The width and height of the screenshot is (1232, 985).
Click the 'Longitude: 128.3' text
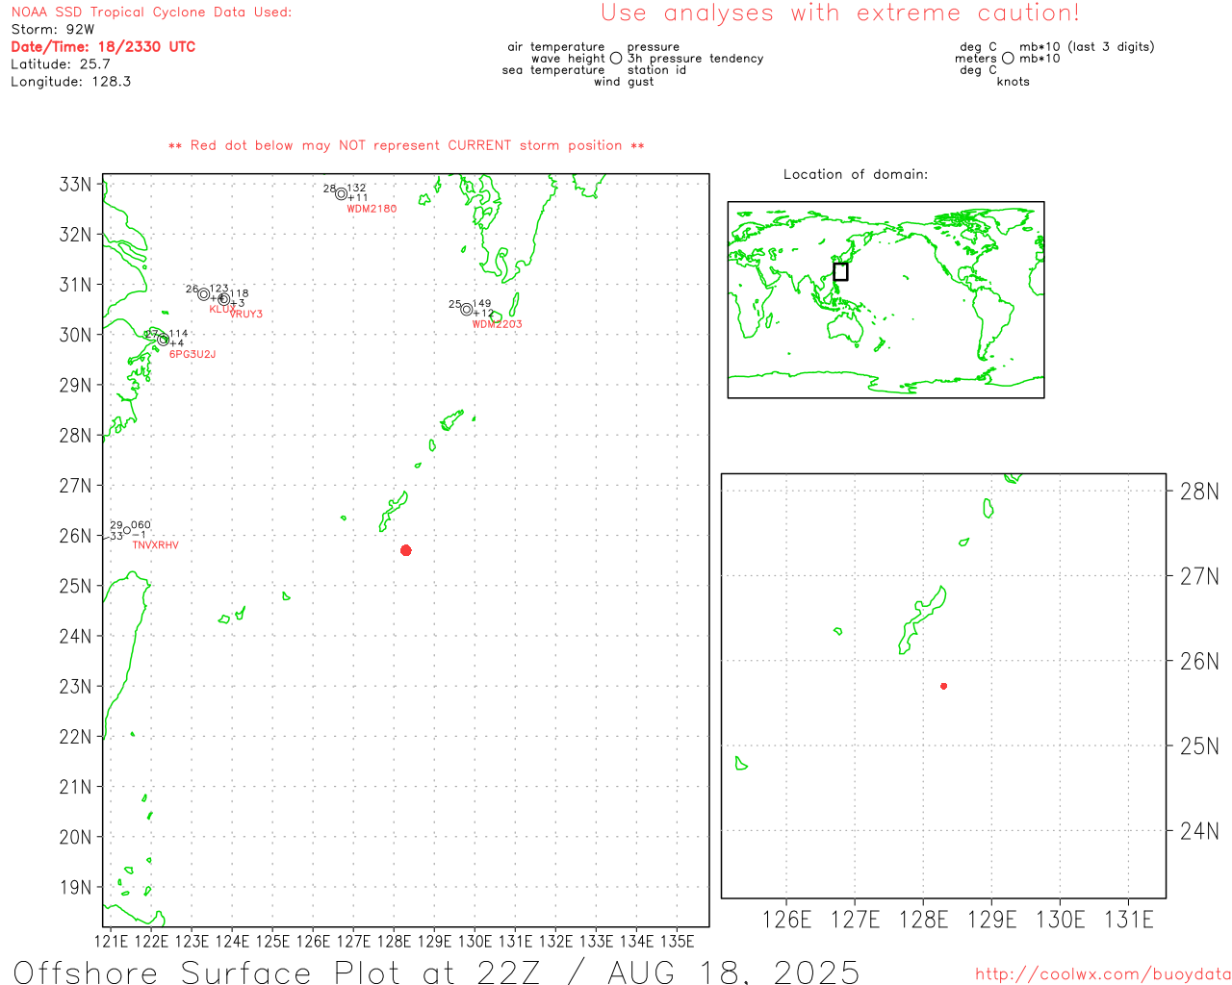(71, 81)
